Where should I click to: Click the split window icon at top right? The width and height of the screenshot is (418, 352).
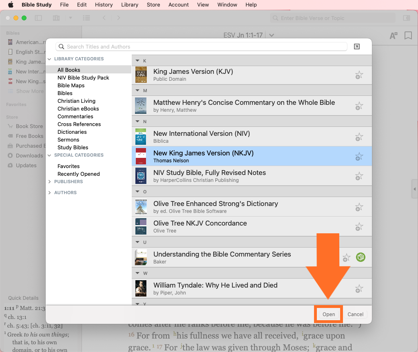point(406,18)
